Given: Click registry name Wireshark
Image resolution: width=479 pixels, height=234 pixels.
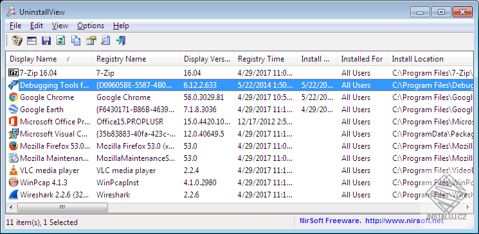Looking at the screenshot, I should [x=113, y=195].
